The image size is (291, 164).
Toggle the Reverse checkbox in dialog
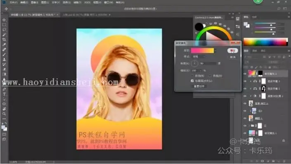pyautogui.click(x=192, y=76)
